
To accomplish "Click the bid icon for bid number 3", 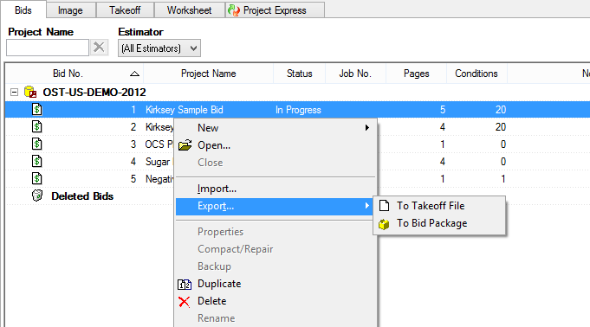I will [x=37, y=144].
